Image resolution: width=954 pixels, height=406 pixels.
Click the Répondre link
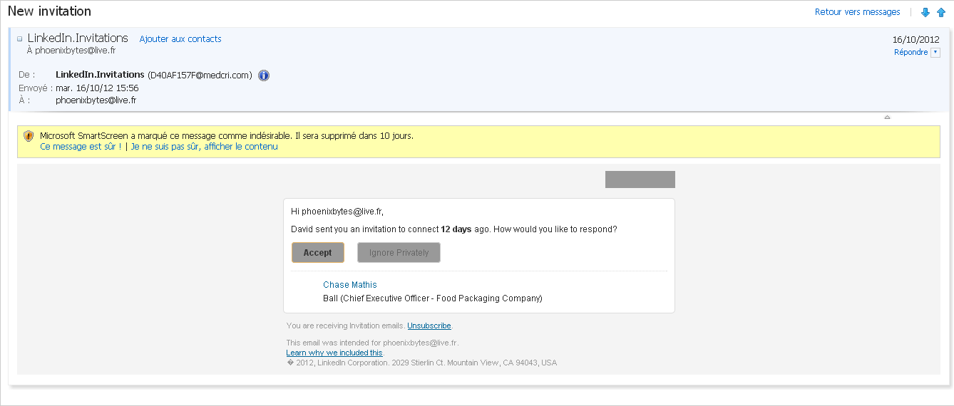(x=911, y=53)
